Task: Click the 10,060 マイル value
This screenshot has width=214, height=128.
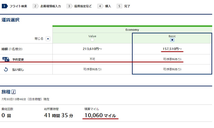Action: pyautogui.click(x=100, y=115)
